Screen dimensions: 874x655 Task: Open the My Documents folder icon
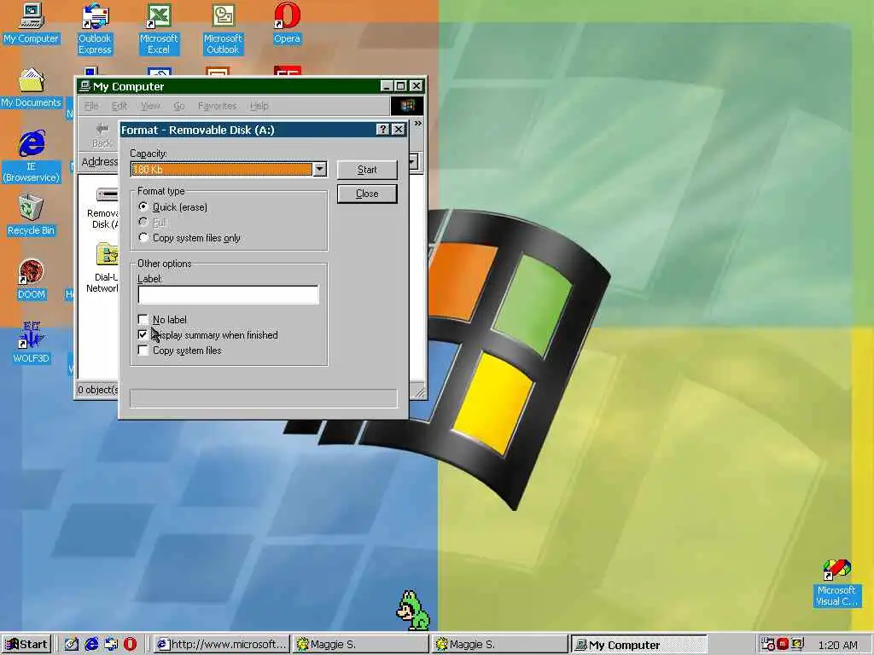coord(32,88)
